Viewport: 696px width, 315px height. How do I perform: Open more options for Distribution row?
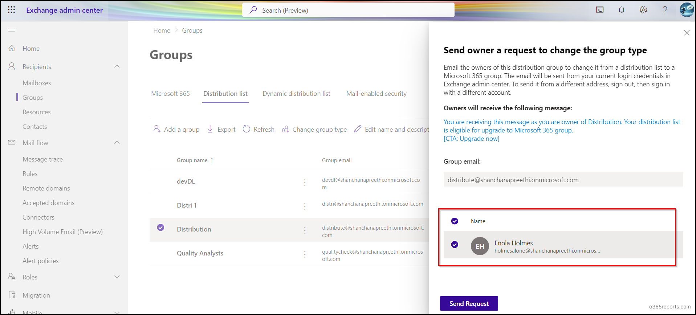coord(305,230)
